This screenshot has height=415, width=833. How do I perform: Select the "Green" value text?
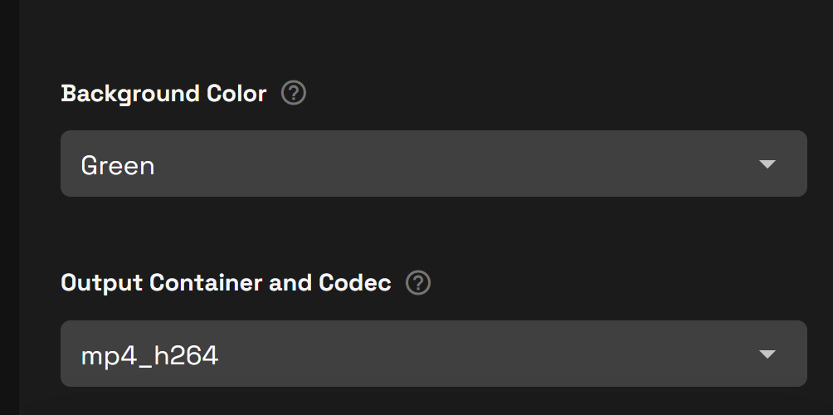118,166
